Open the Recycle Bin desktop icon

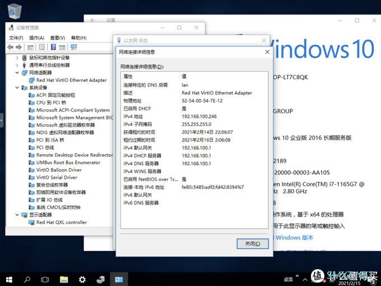pyautogui.click(x=15, y=11)
